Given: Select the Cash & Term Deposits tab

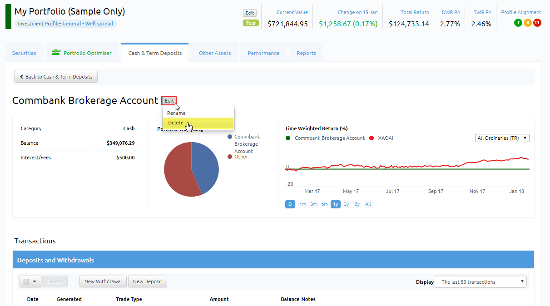Looking at the screenshot, I should 155,53.
